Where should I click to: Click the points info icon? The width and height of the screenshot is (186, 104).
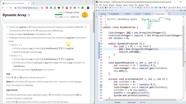pos(78,17)
